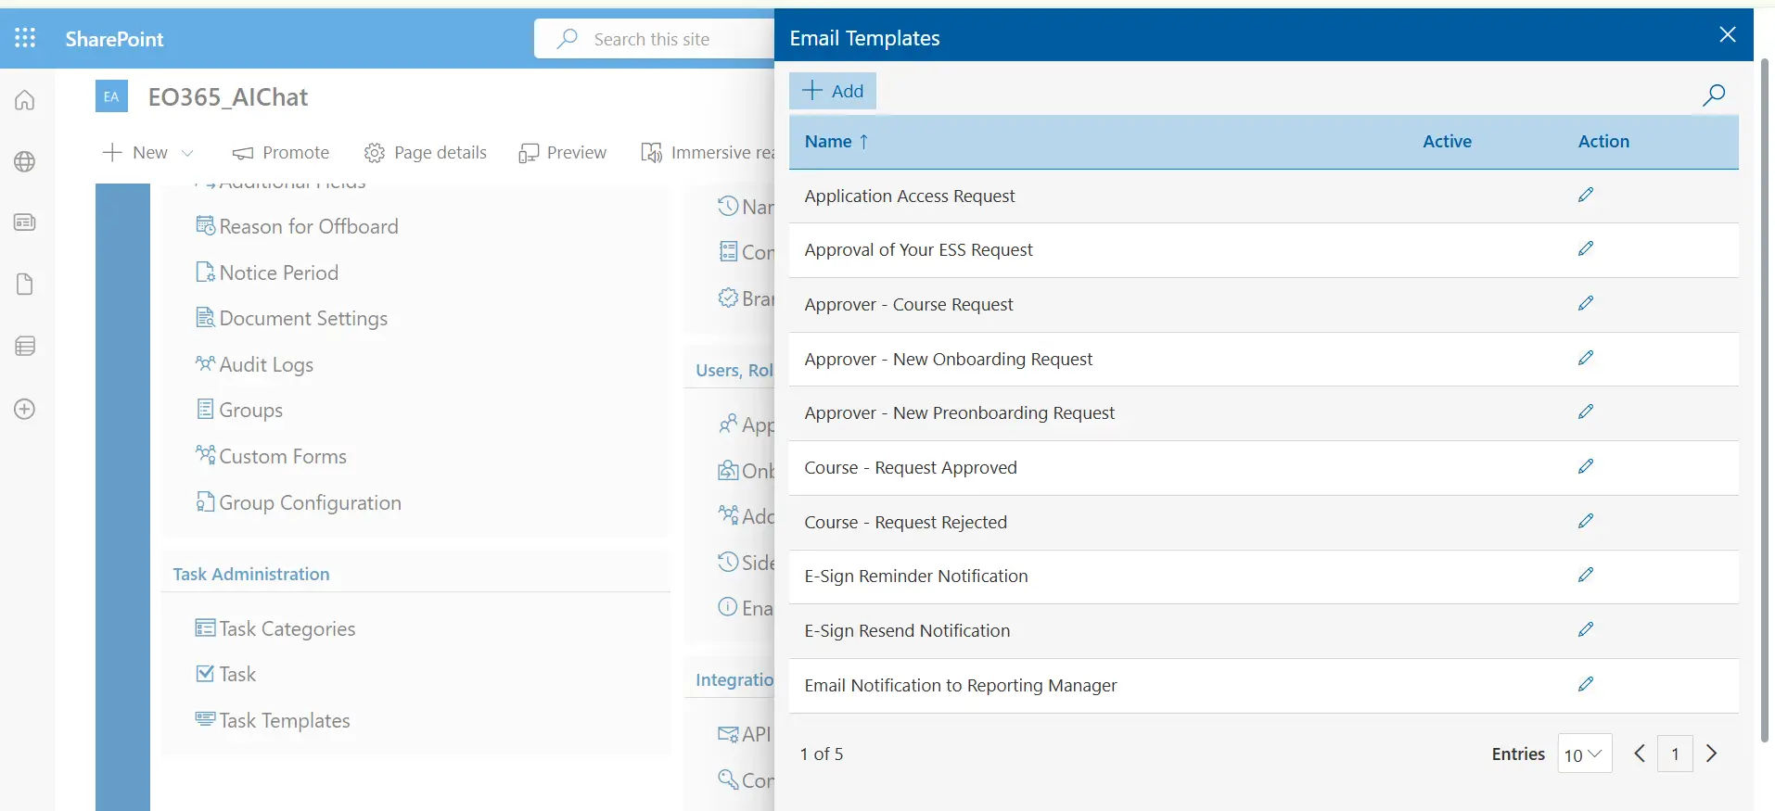Screen dimensions: 1775x811
Task: Click the Add template button
Action: coord(833,91)
